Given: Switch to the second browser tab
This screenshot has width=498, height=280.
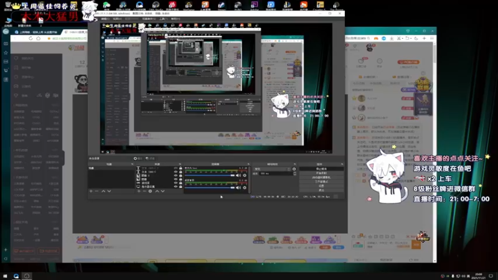Looking at the screenshot, I should pyautogui.click(x=75, y=32).
